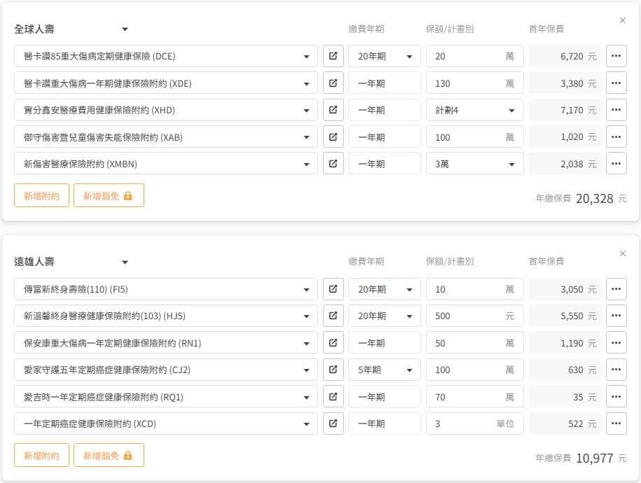Open external link for 一年定期癌症 (XCD) row

pos(333,423)
